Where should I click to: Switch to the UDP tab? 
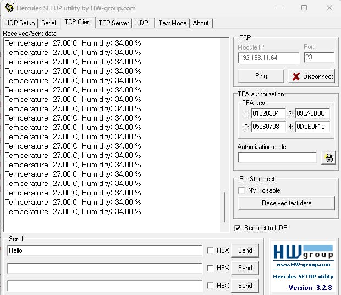(142, 23)
